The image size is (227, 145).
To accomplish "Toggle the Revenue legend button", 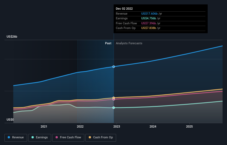I will point(16,138).
